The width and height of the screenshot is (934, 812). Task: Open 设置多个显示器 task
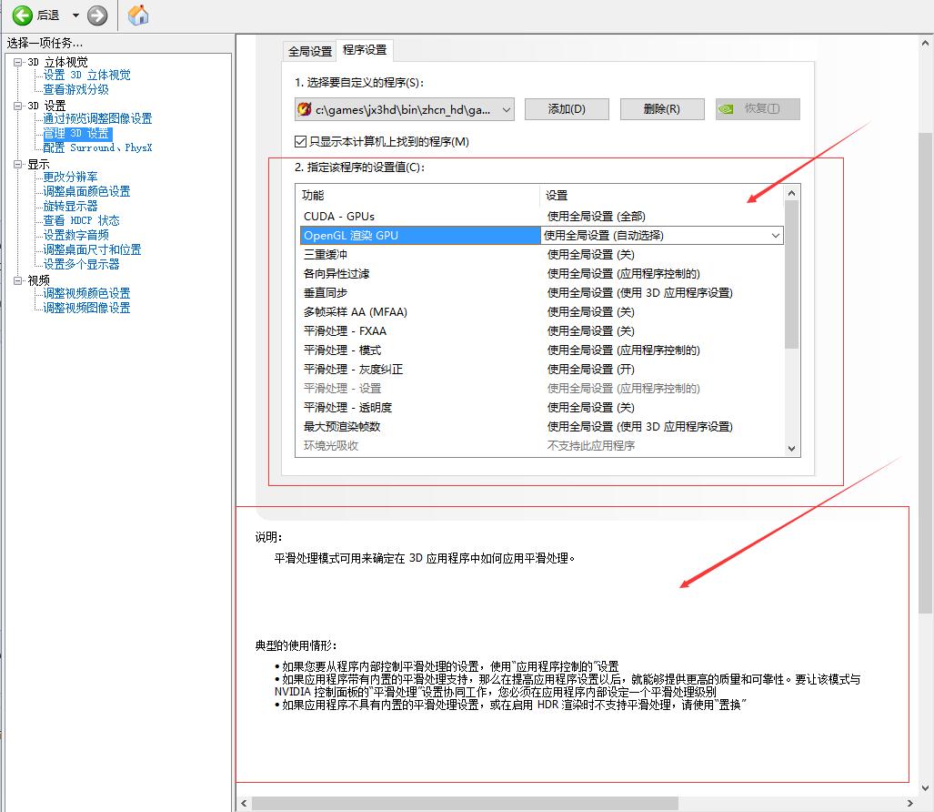[x=81, y=264]
